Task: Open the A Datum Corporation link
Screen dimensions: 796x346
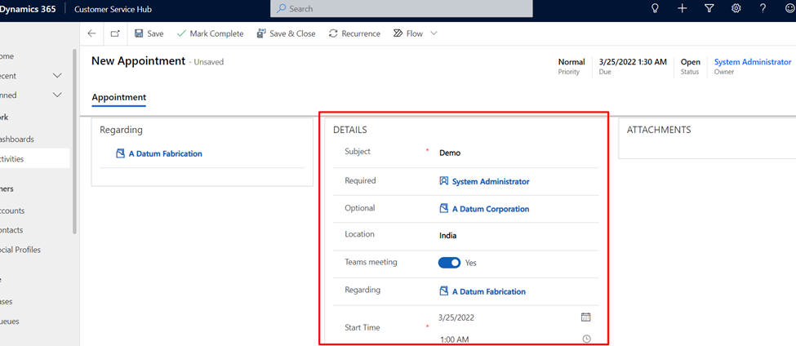Action: 490,209
